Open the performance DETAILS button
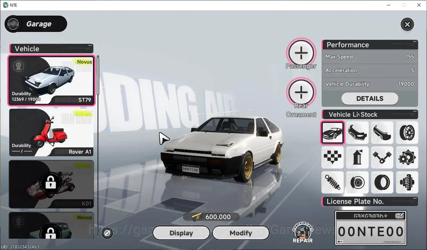The image size is (427, 250). (370, 98)
